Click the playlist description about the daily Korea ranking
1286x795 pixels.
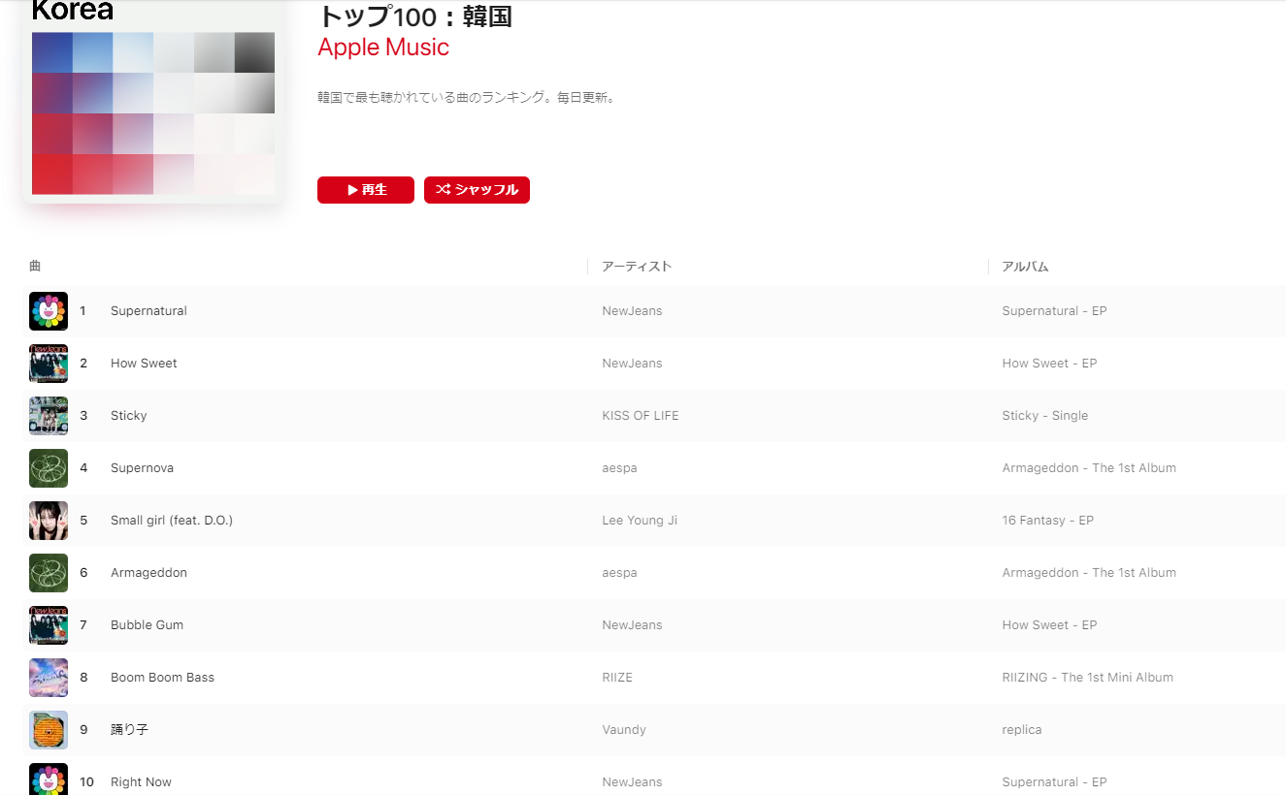coord(467,98)
